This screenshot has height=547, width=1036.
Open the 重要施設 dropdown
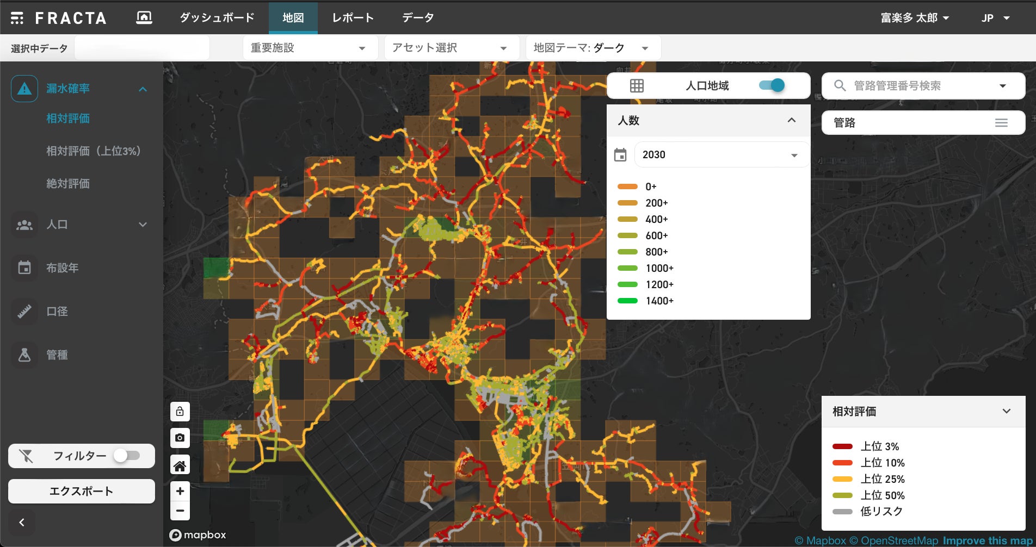tap(310, 48)
